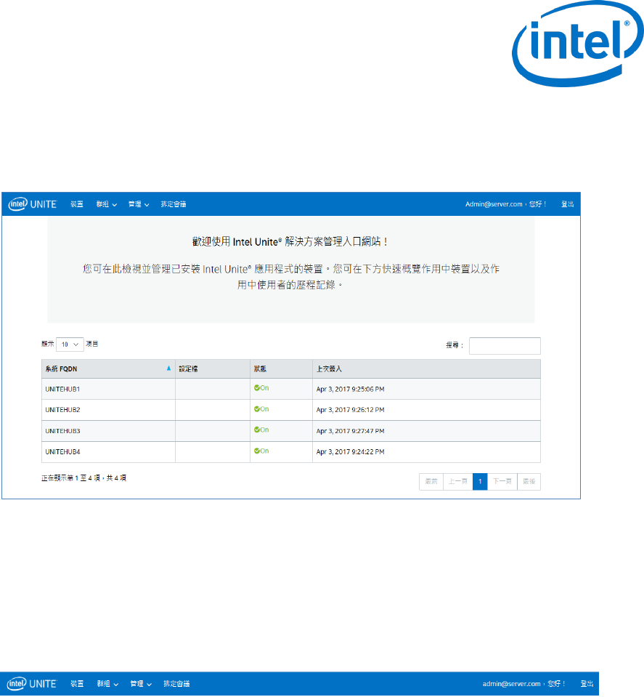Screen dimensions: 644x697
Task: Select the UNITEHUB4 device name
Action: tap(62, 451)
